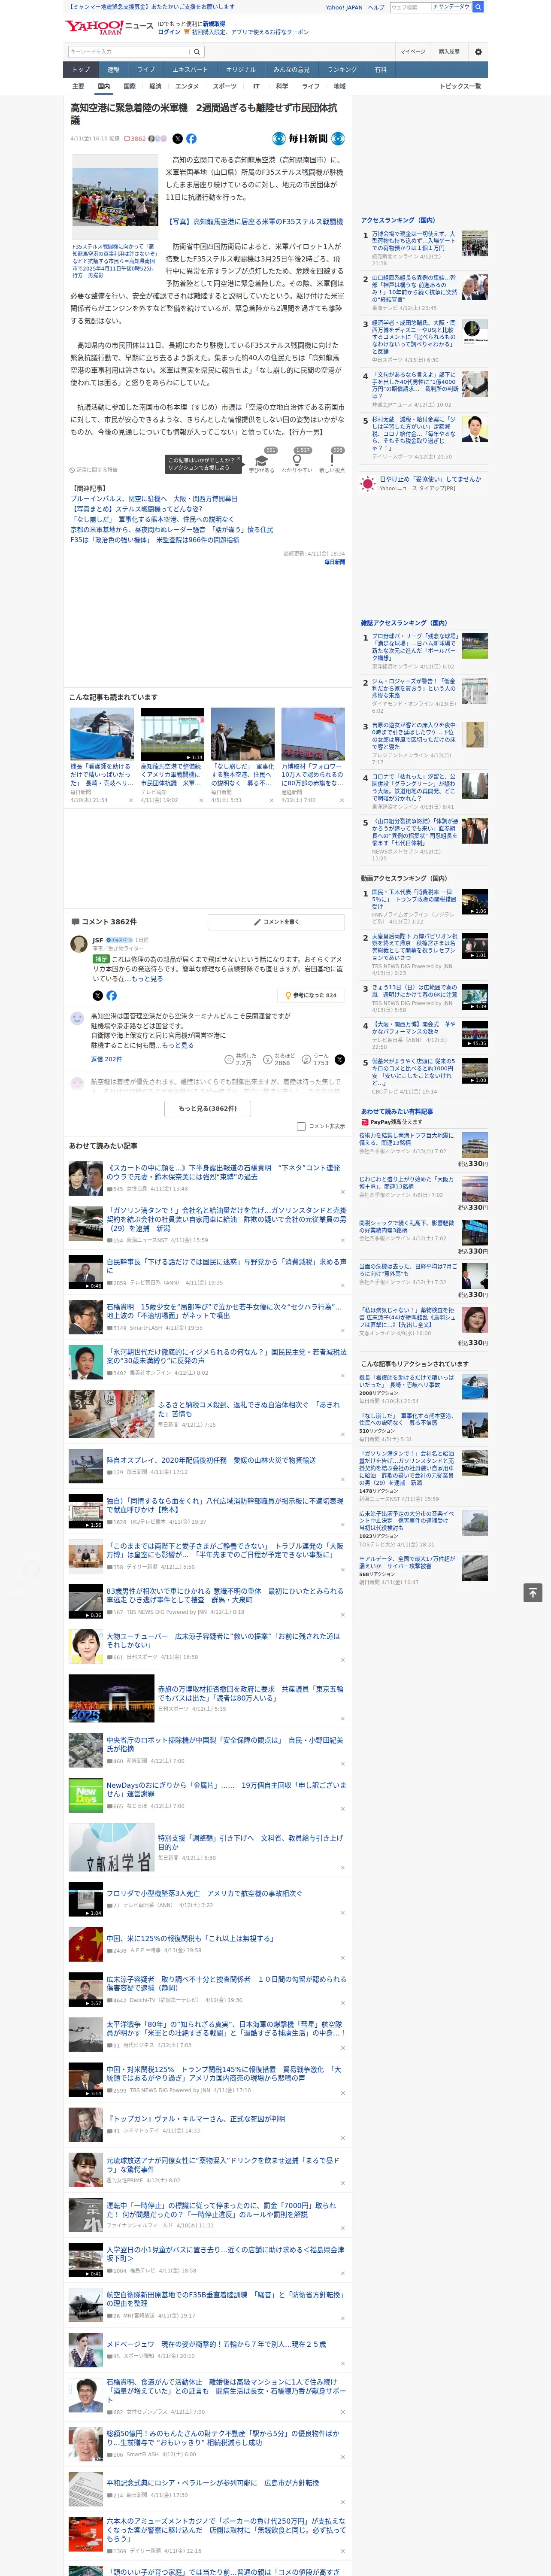Open recommended article thumbnail 万博取材「フォロワー10万人

313,734
